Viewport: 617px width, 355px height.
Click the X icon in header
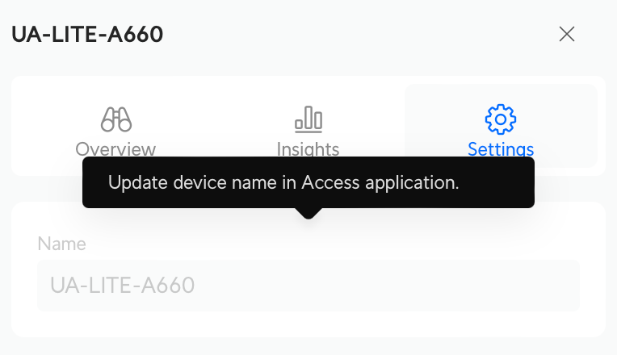click(x=567, y=34)
